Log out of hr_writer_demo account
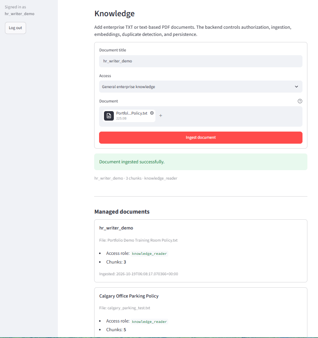The height and width of the screenshot is (338, 318). tap(16, 28)
